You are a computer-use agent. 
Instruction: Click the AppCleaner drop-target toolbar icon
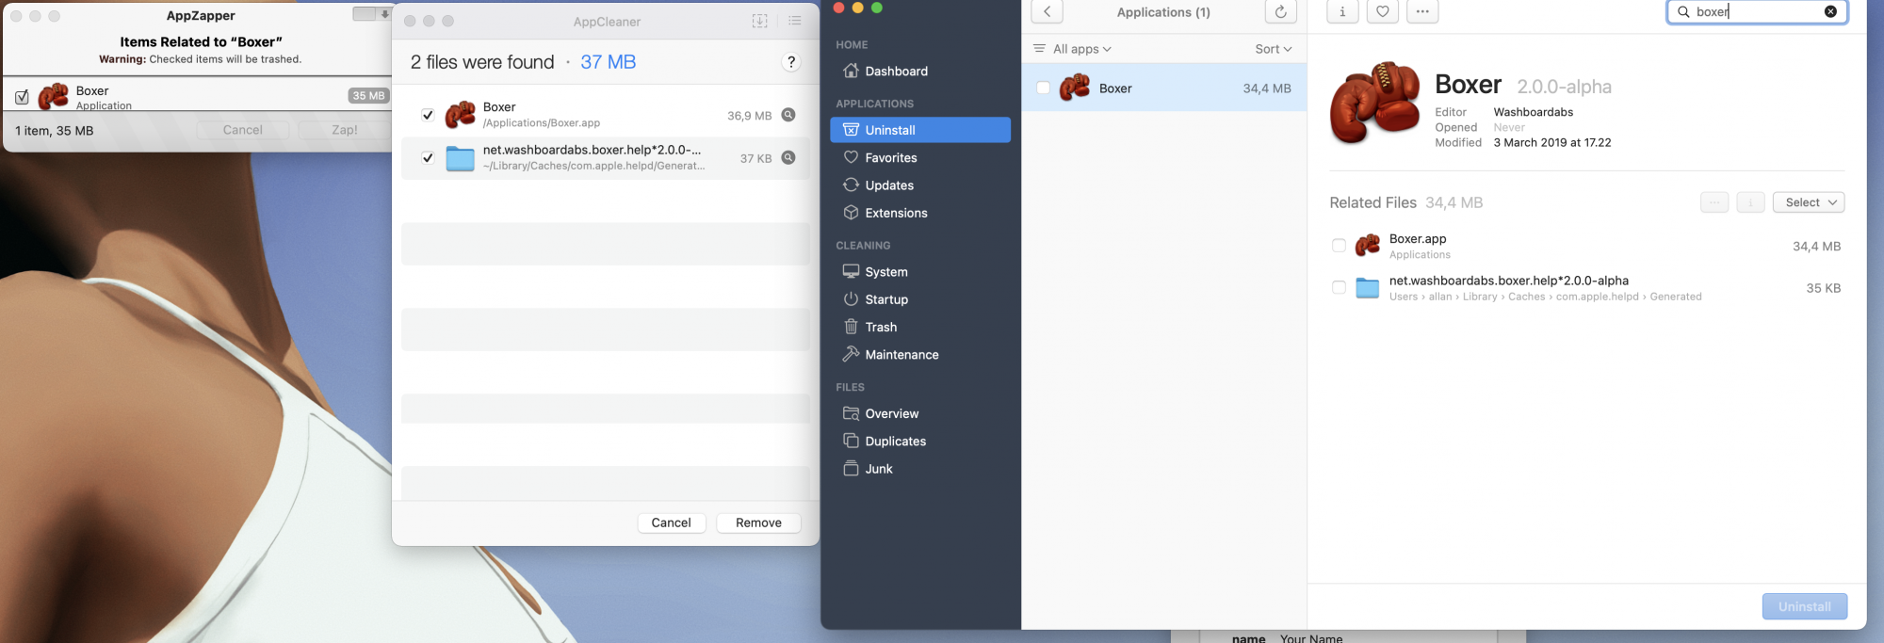pyautogui.click(x=759, y=21)
